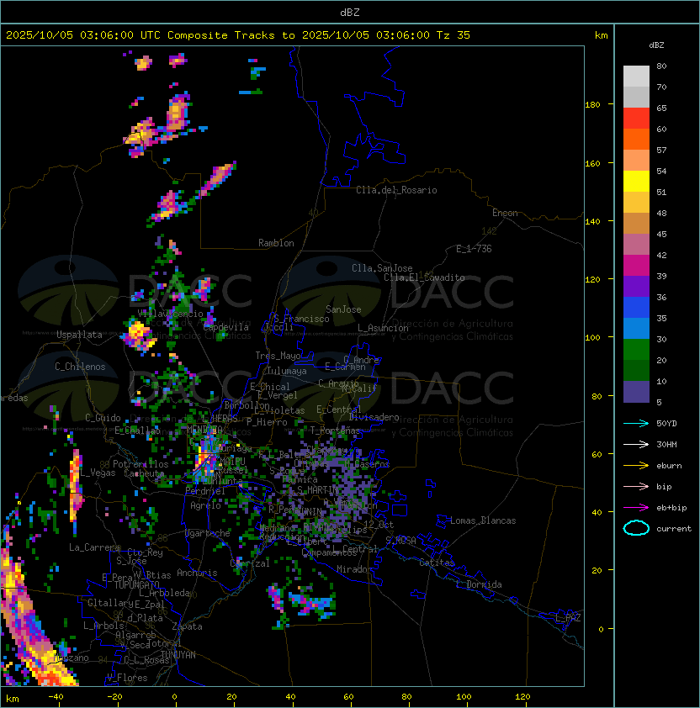Click the yellow eburn arrow in legend

[x=636, y=466]
